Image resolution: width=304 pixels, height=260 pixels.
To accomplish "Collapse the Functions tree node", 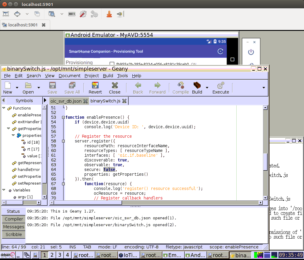I will [x=4, y=108].
